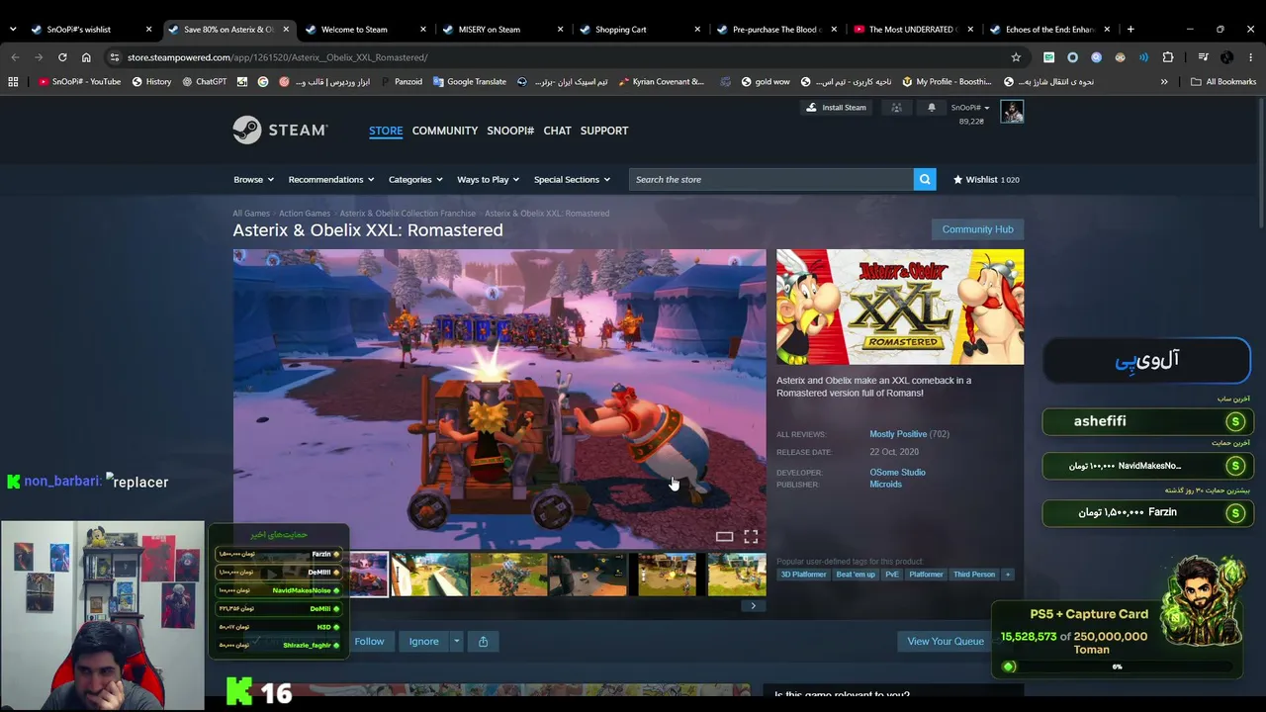
Task: Click the user avatar in Steam header
Action: coord(1012,112)
